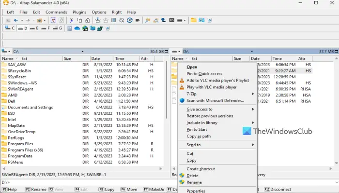Click the black label tag icon
The image size is (339, 193).
(137, 20)
